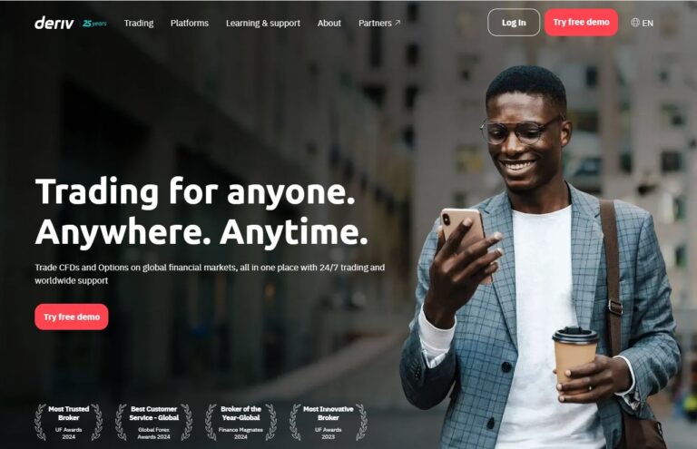Click the Trade CFDs and Options description text
The image size is (697, 449).
pyautogui.click(x=210, y=274)
